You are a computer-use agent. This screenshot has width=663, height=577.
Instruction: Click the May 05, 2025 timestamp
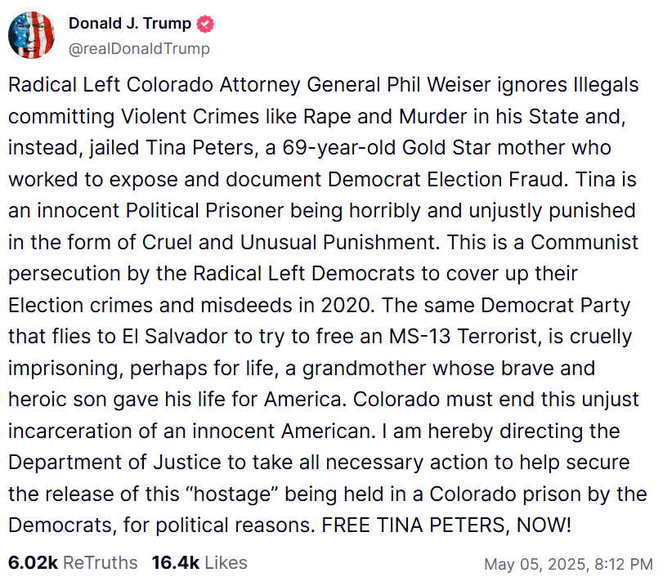[567, 564]
